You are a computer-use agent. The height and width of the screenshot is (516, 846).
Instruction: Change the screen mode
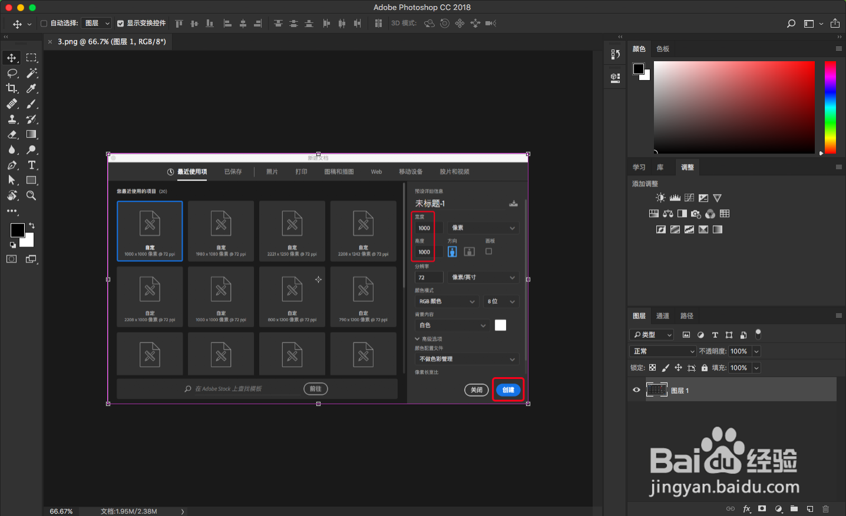(x=32, y=259)
